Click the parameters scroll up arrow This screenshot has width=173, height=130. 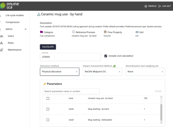(x=161, y=97)
